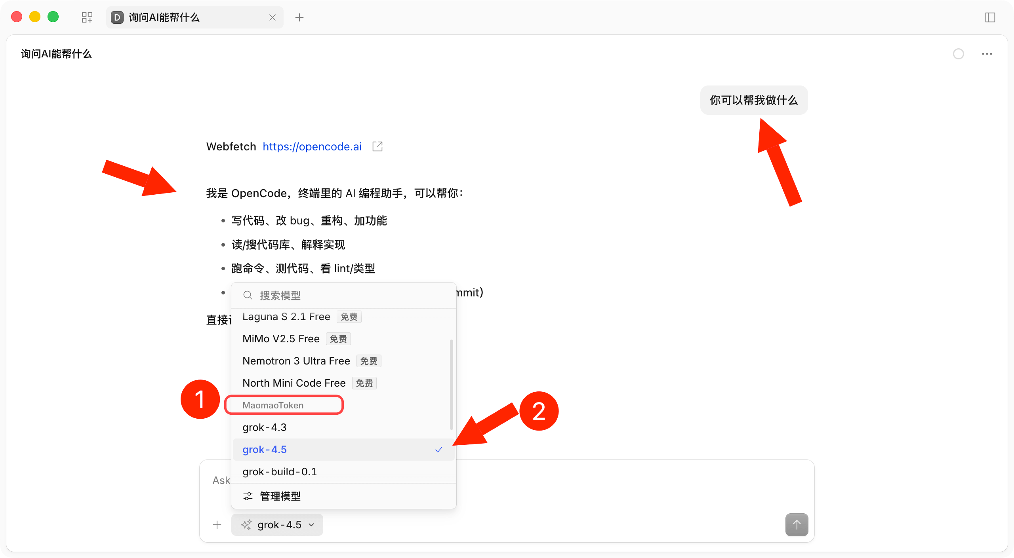Select MiMo V2.5 Free model
Image resolution: width=1014 pixels, height=558 pixels.
pos(343,339)
